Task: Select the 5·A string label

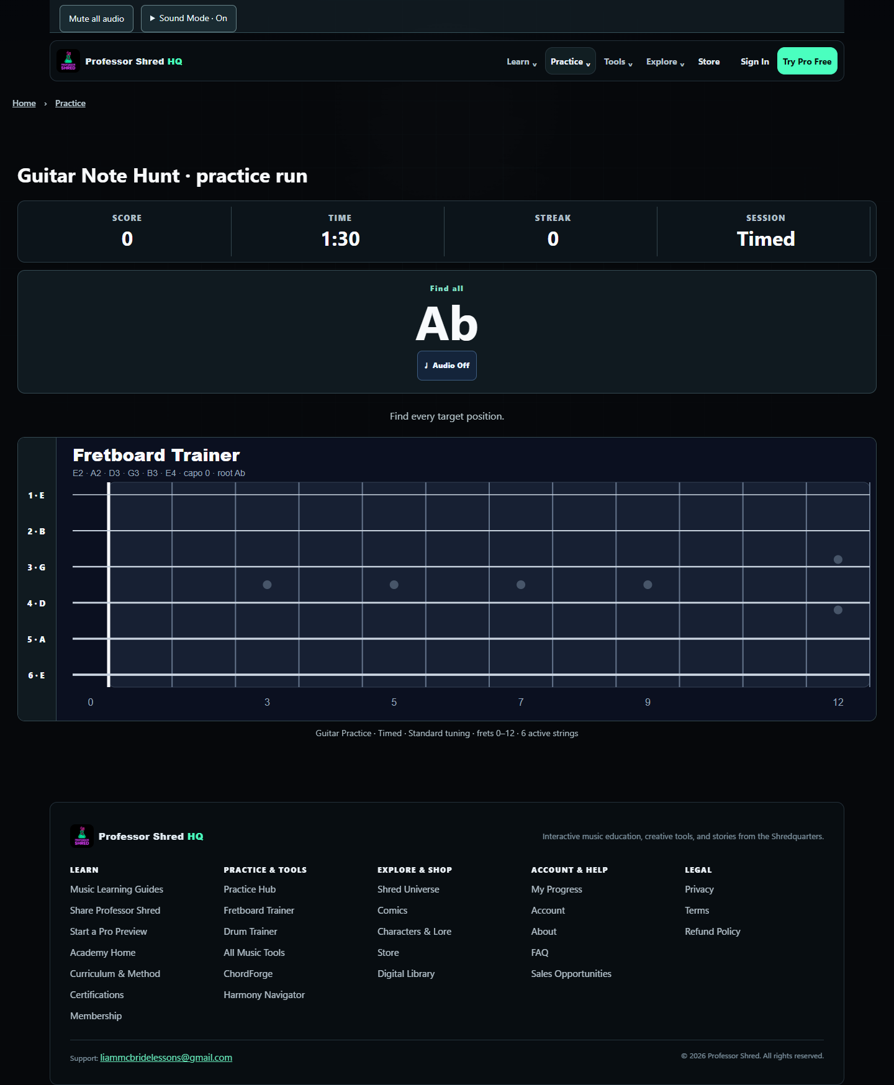Action: (x=37, y=639)
